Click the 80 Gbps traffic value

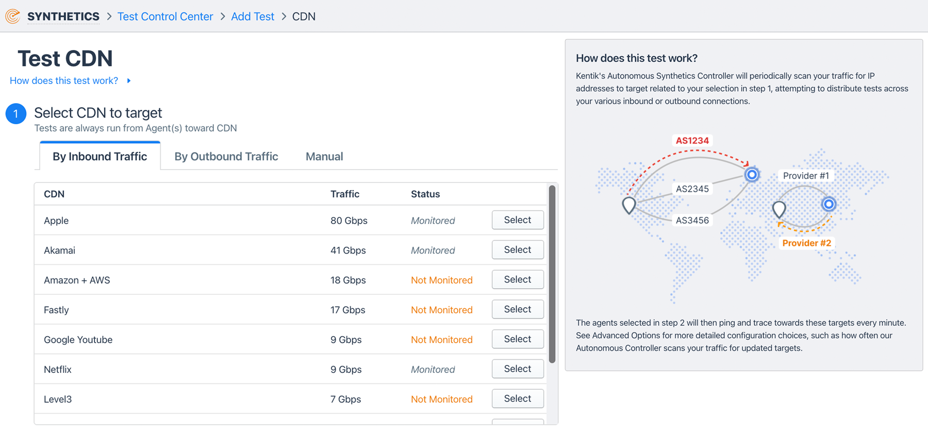coord(349,221)
